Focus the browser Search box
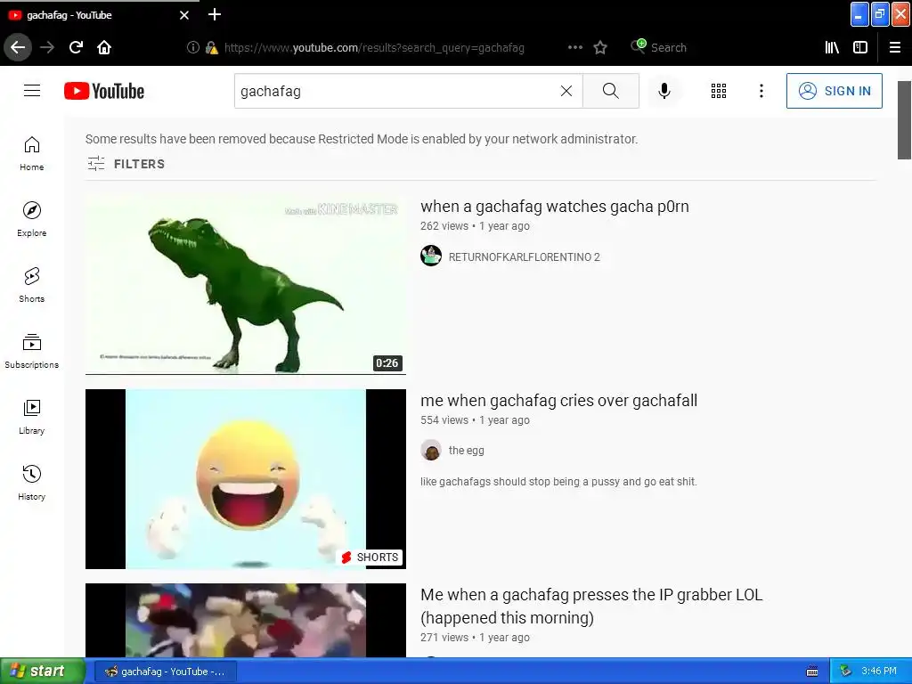Image resolution: width=912 pixels, height=684 pixels. (x=668, y=48)
